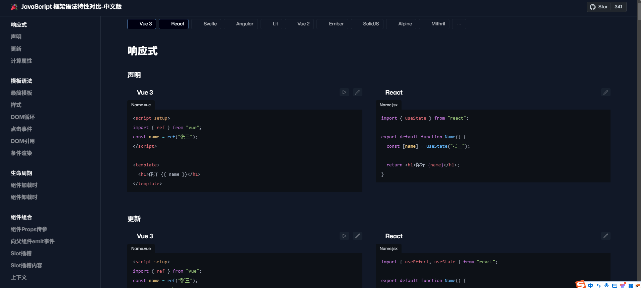Open Sogou skin shirt icon
This screenshot has height=288, width=641.
coord(623,285)
